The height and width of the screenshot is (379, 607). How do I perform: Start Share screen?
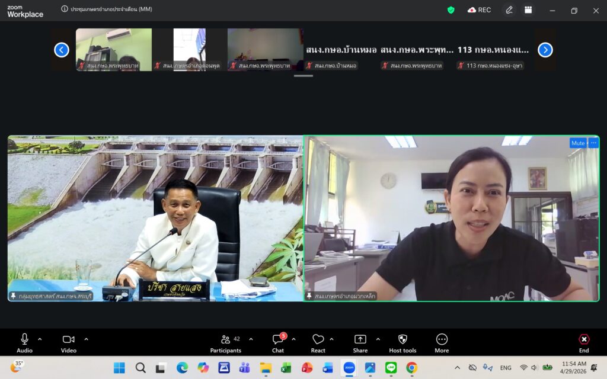(360, 343)
